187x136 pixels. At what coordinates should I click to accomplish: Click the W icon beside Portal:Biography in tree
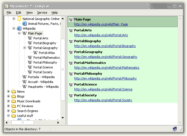tap(30, 43)
